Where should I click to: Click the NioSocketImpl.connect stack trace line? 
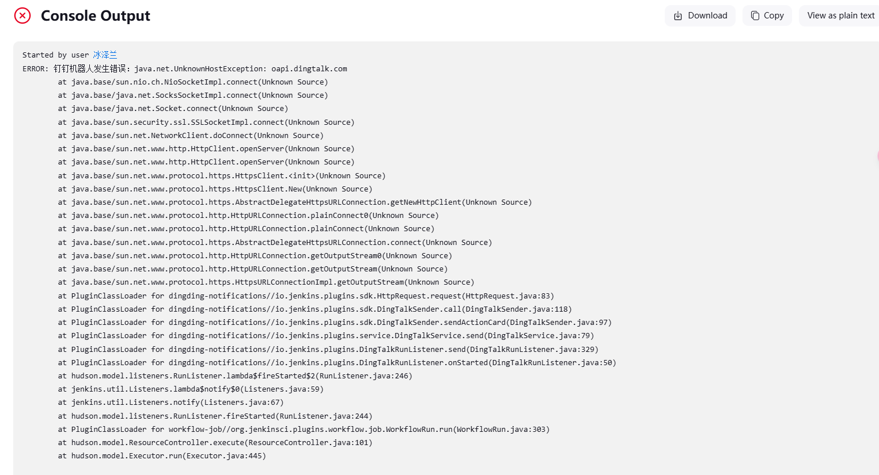[x=192, y=82]
